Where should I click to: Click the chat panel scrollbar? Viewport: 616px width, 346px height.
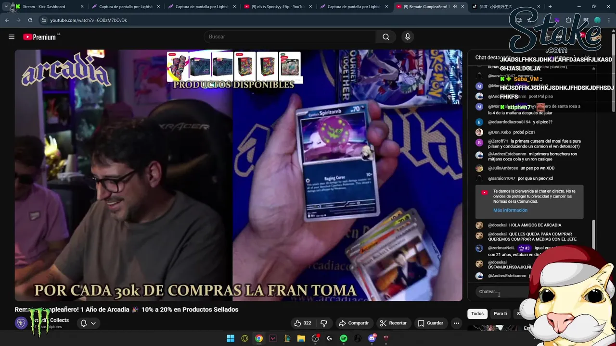coord(593,235)
